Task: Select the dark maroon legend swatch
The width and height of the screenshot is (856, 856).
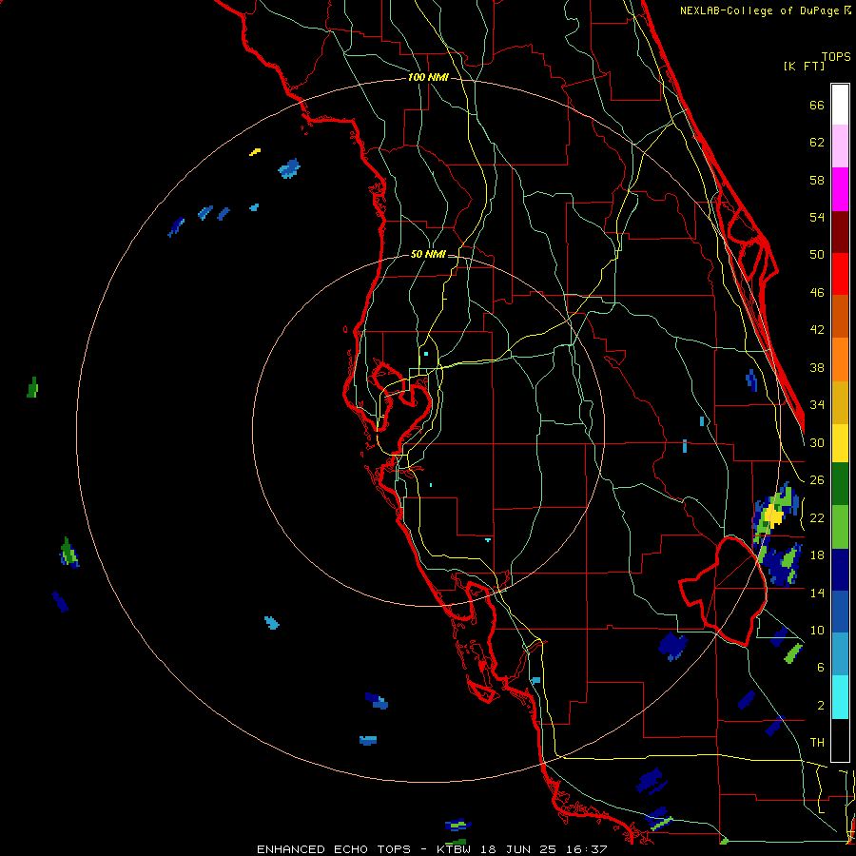Action: tap(840, 232)
